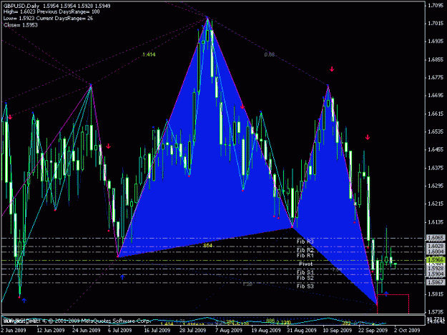Click 1.5735 on the price axis
The image size is (447, 335).
tap(436, 312)
